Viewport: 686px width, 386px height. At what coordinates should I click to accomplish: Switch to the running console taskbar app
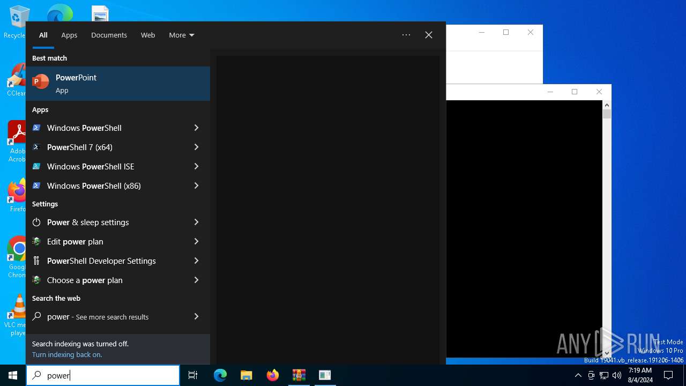point(325,375)
